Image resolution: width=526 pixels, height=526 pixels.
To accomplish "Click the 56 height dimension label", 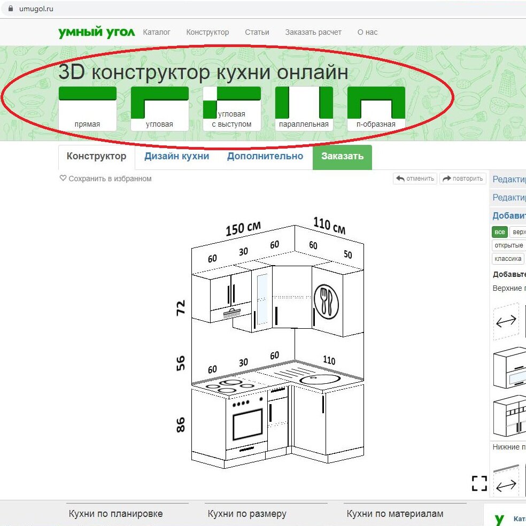I will point(181,363).
